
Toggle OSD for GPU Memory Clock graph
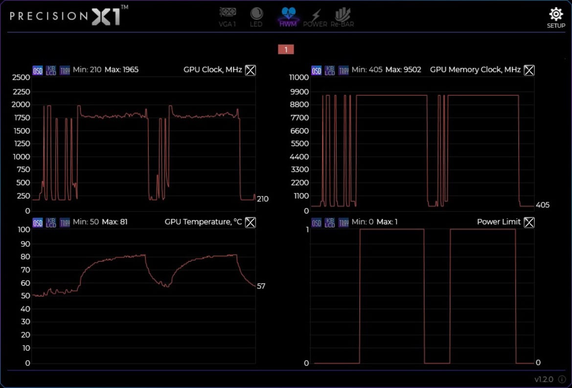[x=316, y=70]
